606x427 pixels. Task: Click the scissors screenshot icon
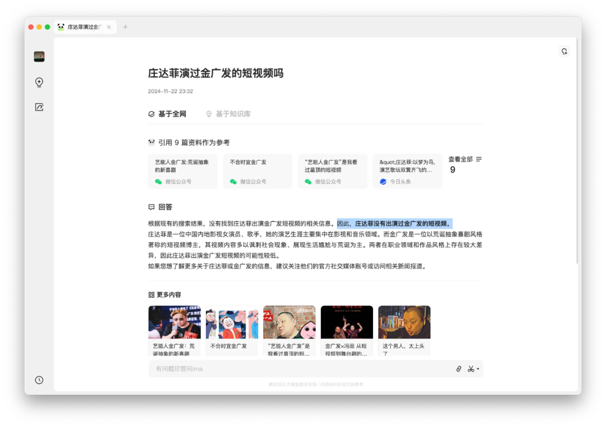pyautogui.click(x=471, y=369)
